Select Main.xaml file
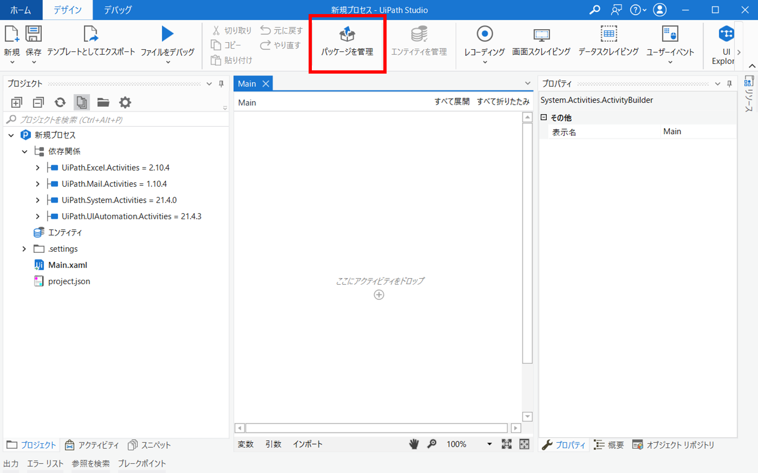This screenshot has width=758, height=473. (68, 265)
